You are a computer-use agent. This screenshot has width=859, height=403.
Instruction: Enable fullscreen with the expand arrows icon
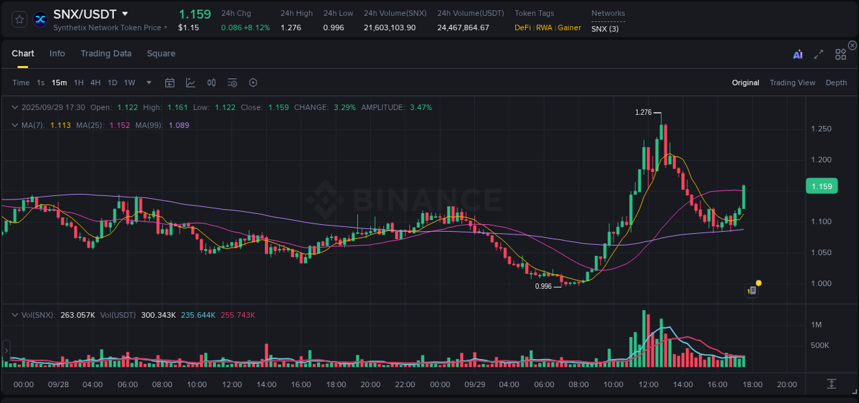point(818,53)
